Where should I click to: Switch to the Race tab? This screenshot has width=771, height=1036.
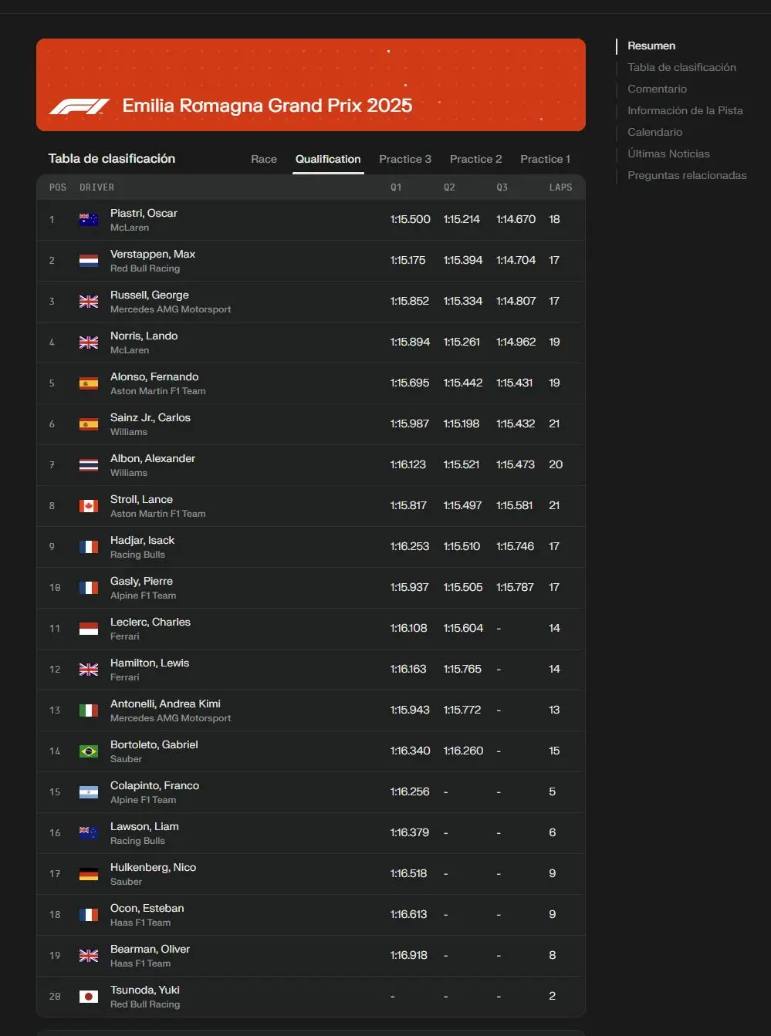[x=264, y=159]
